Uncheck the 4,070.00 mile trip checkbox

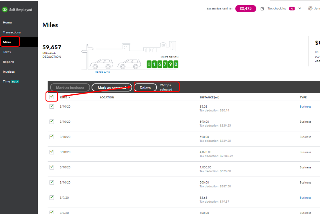coord(52,152)
